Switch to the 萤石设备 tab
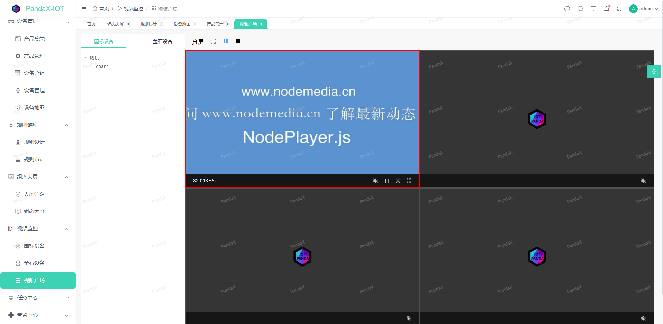Screen dimensions: 663x324 (x=163, y=41)
